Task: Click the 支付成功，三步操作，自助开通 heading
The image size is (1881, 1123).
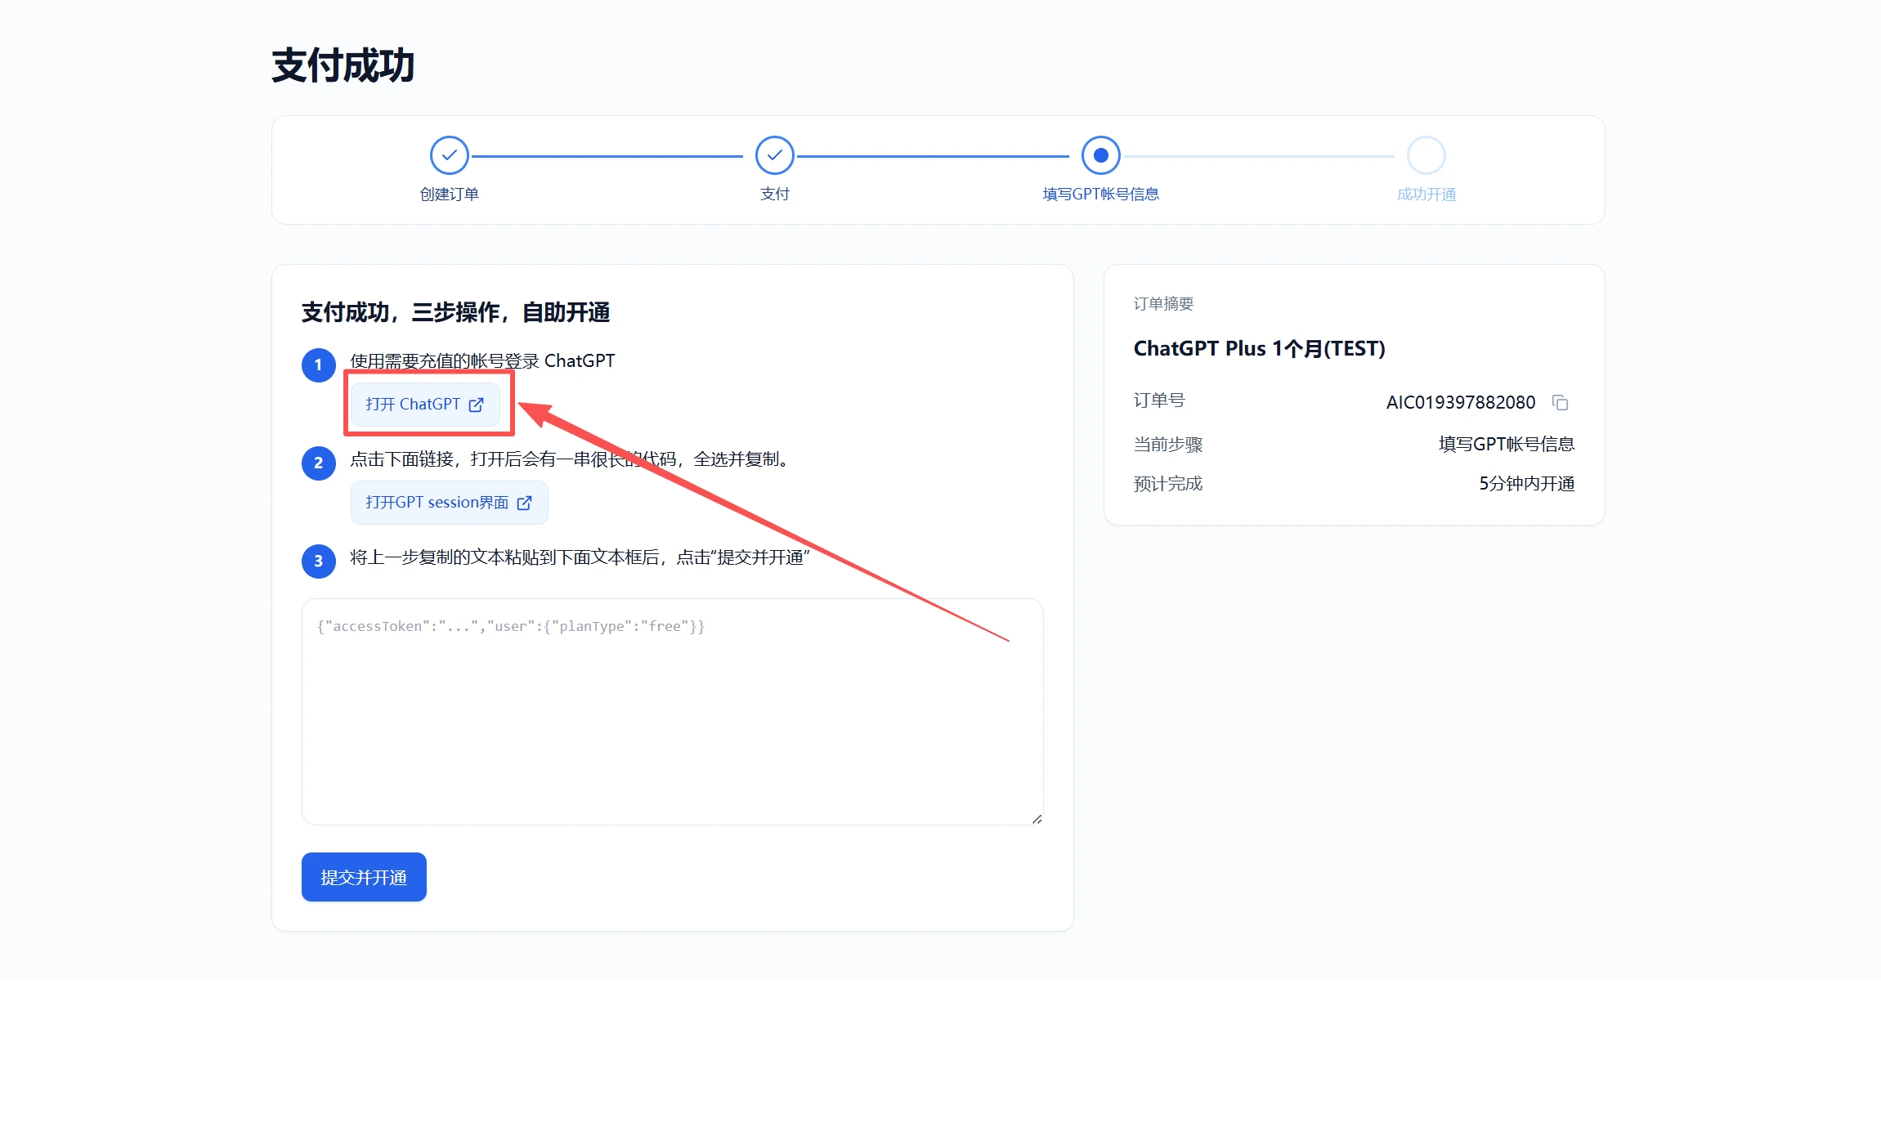Action: click(x=455, y=312)
